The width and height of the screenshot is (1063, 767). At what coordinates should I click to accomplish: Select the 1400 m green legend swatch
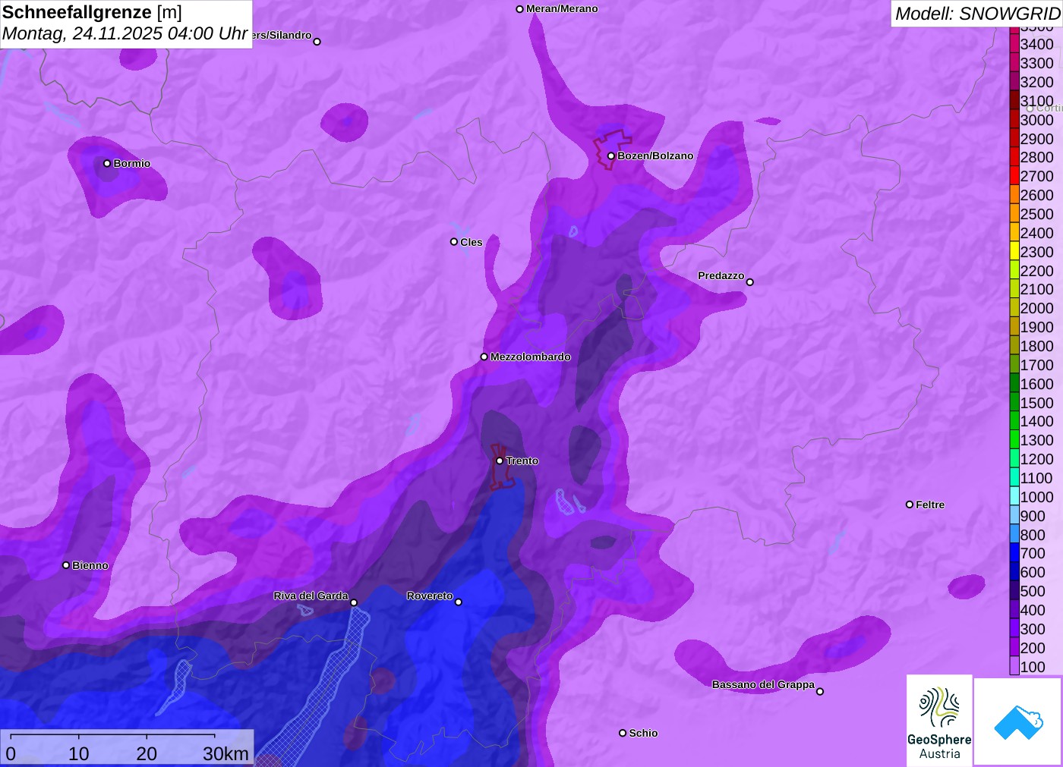click(1014, 421)
